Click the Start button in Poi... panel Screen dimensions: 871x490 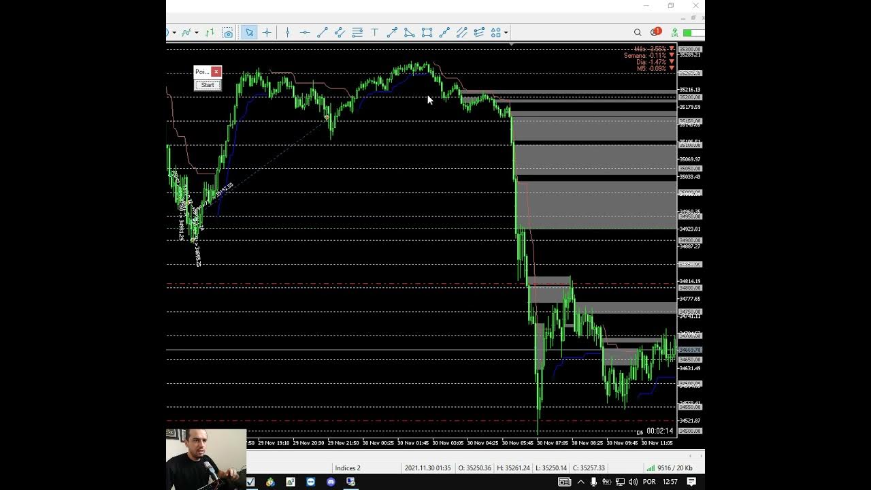(x=208, y=85)
